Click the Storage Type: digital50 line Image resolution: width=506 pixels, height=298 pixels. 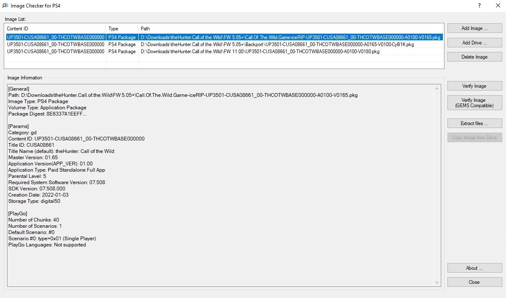[x=34, y=201]
